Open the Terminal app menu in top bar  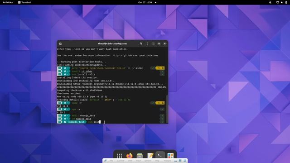24,2
